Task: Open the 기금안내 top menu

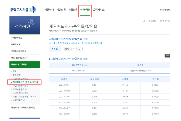Action: click(x=49, y=10)
